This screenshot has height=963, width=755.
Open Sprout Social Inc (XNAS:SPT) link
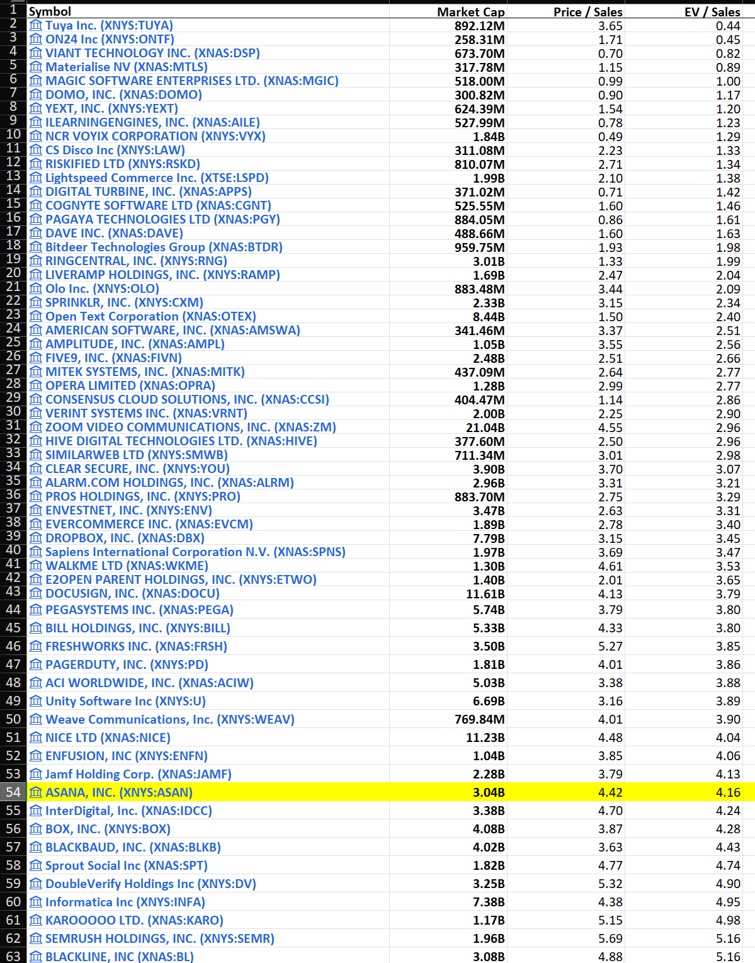(127, 865)
